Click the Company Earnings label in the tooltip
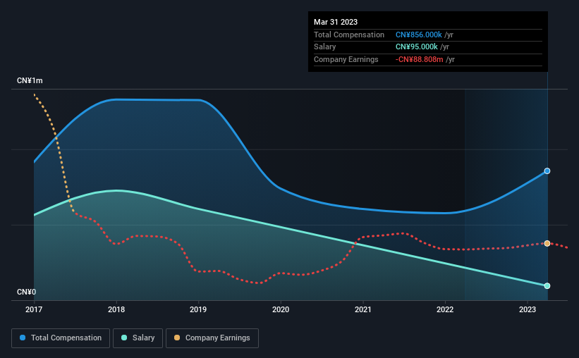579x358 pixels. pos(346,59)
